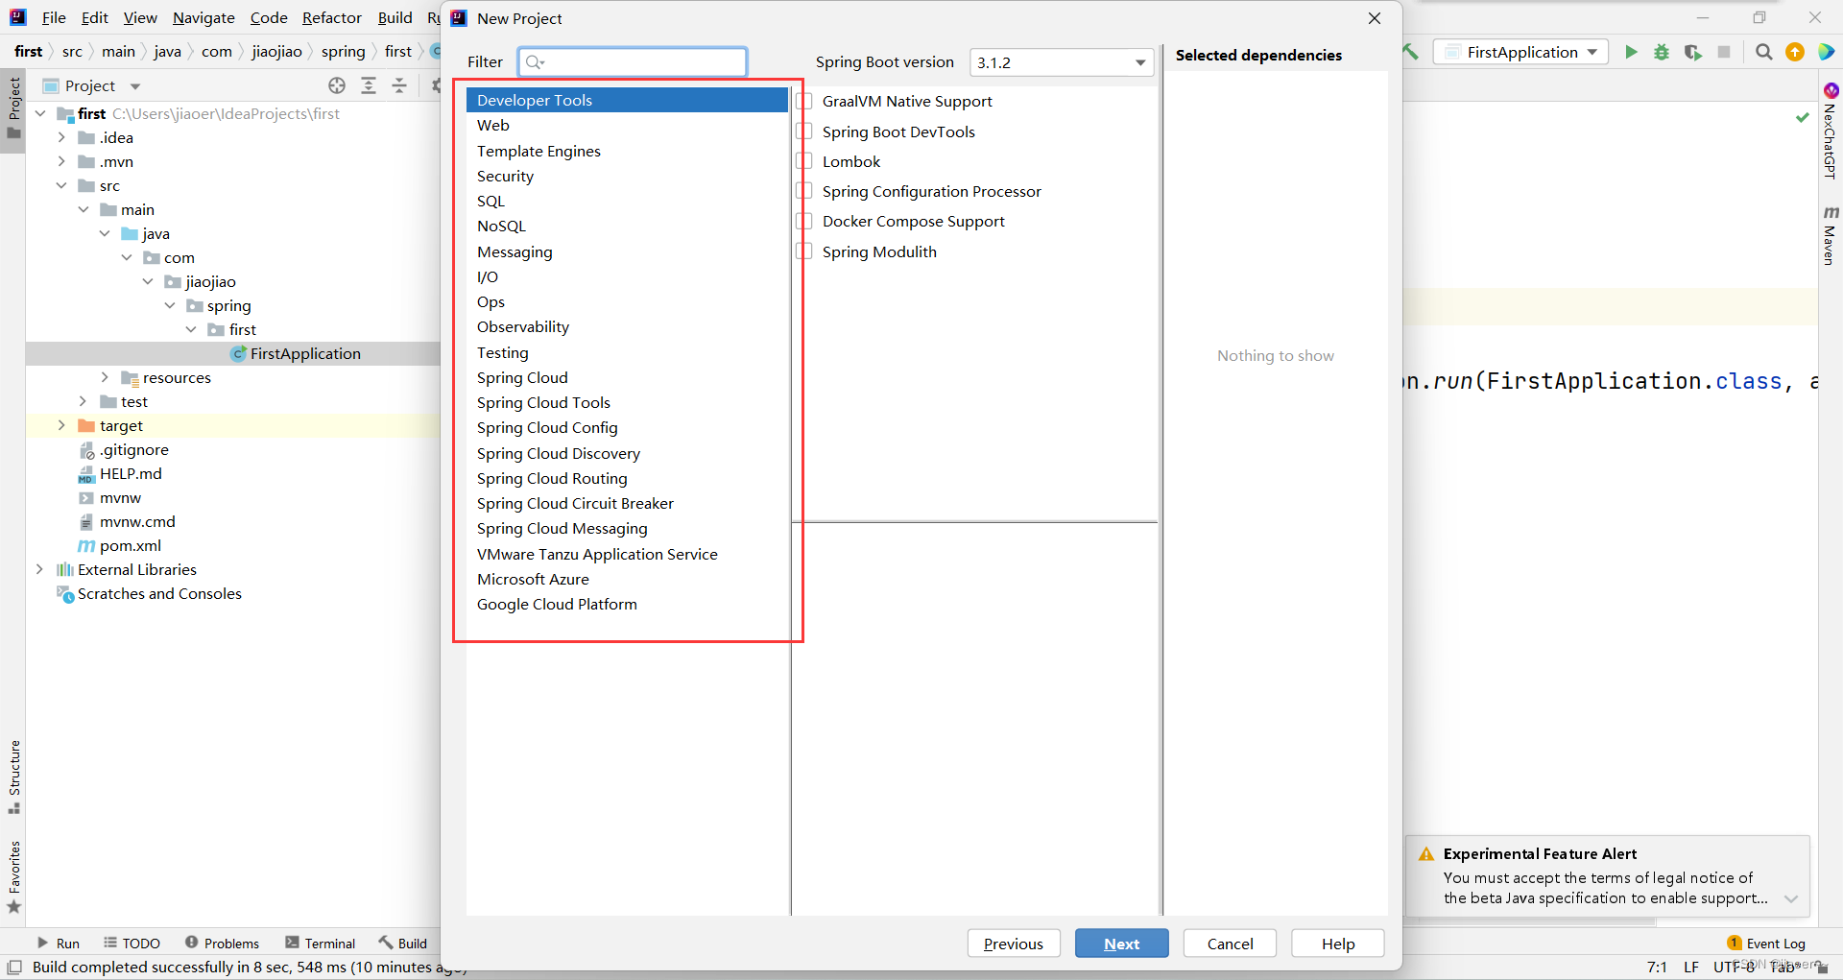This screenshot has height=980, width=1843.
Task: Open the Navigate menu
Action: pyautogui.click(x=203, y=17)
